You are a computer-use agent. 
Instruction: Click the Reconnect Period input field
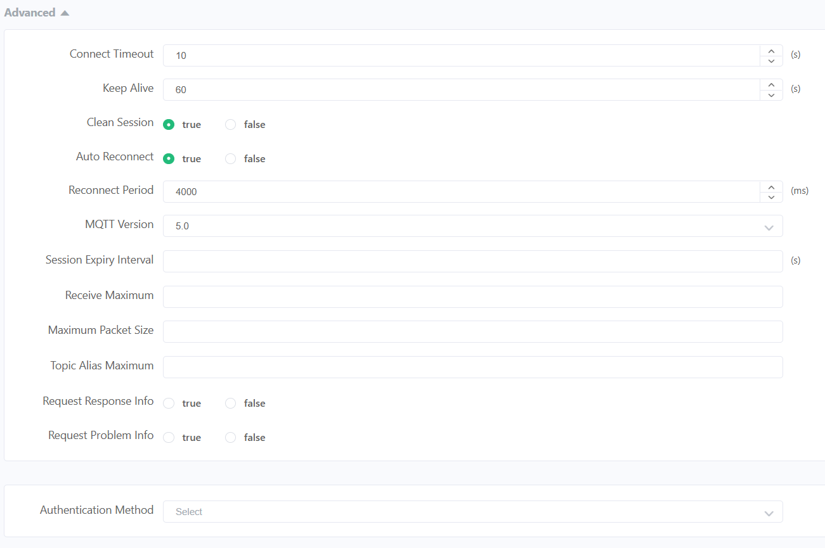(461, 192)
